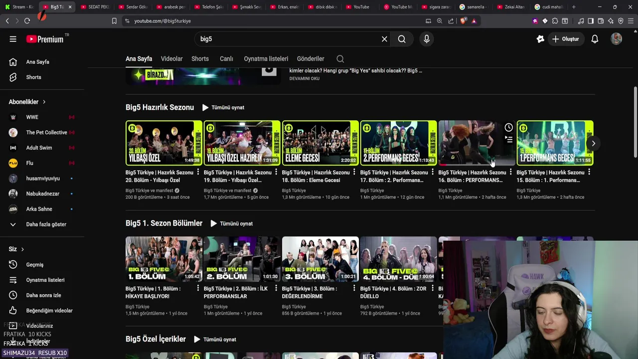Play all Big5 Özel İçerikler
638x359 pixels.
[x=215, y=339]
